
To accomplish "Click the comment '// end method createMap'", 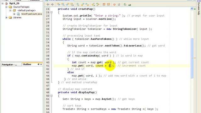I will [79, 82].
